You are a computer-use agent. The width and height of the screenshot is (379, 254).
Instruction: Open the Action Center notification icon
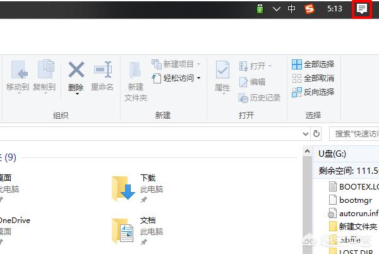(x=362, y=9)
